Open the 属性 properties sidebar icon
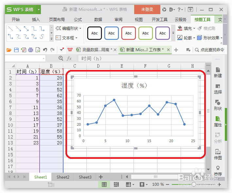This screenshot has width=232, height=193. tap(218, 121)
